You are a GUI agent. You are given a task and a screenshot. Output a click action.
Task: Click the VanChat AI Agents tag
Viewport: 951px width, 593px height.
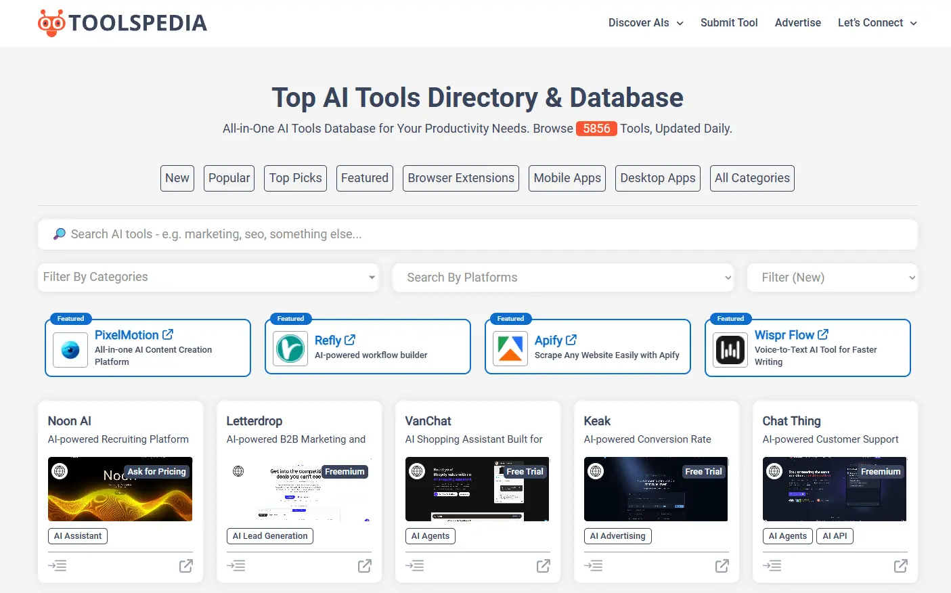(x=430, y=536)
